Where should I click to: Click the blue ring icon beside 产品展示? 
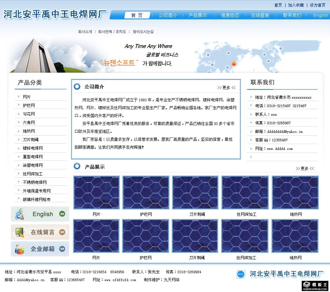click(x=77, y=166)
